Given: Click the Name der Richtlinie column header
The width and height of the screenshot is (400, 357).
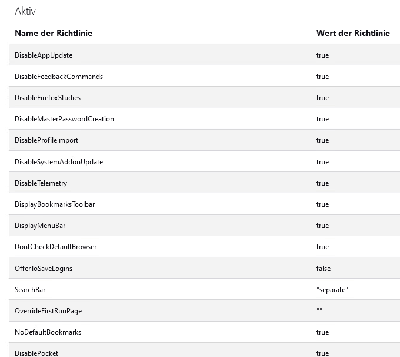Looking at the screenshot, I should (x=54, y=33).
